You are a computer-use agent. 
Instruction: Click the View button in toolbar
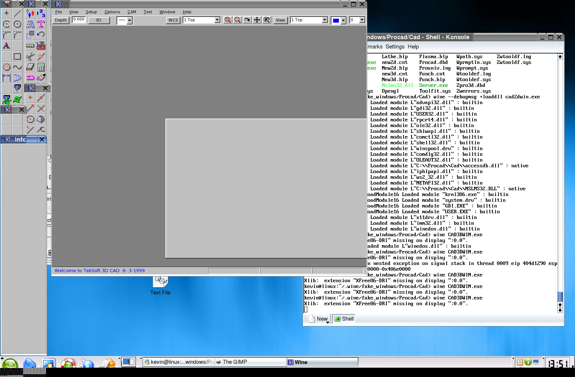pos(280,20)
